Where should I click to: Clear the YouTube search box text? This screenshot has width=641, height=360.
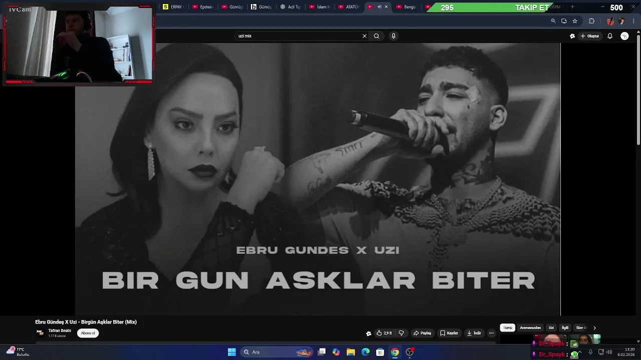[364, 36]
